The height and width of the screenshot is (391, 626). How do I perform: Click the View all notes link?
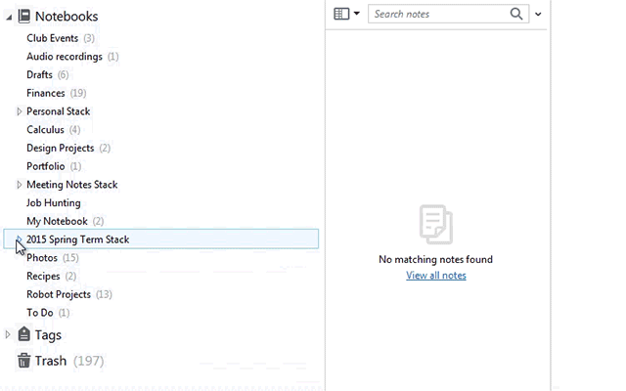[x=435, y=276]
